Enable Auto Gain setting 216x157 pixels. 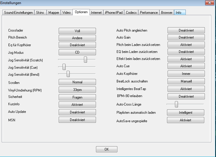[186, 37]
